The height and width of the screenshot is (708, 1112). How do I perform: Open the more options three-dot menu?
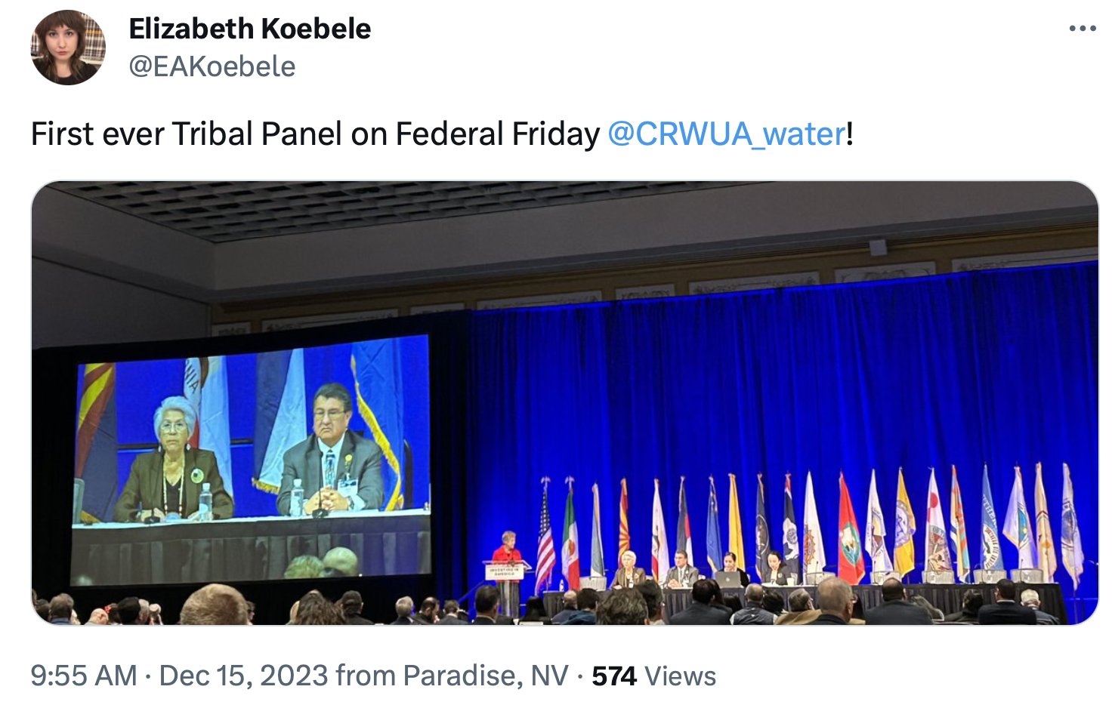1082,29
